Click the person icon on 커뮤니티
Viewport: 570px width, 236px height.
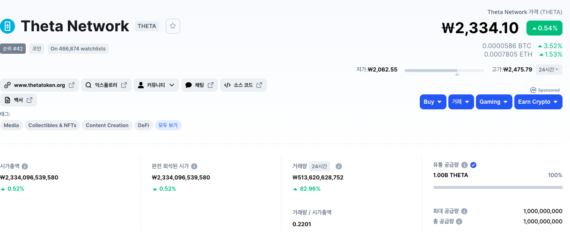[140, 85]
